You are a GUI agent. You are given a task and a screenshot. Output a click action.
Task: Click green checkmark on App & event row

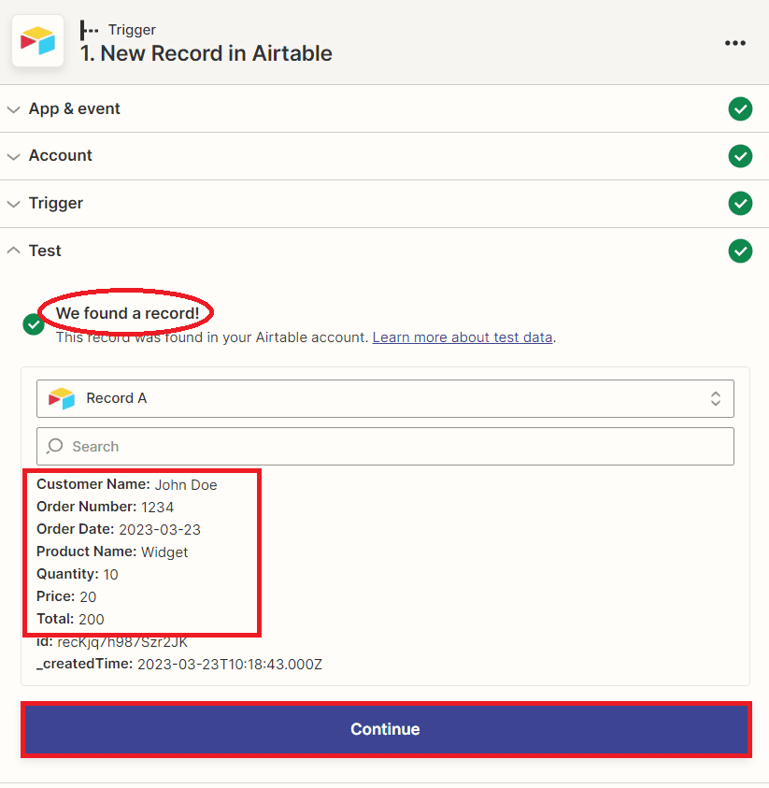tap(740, 108)
